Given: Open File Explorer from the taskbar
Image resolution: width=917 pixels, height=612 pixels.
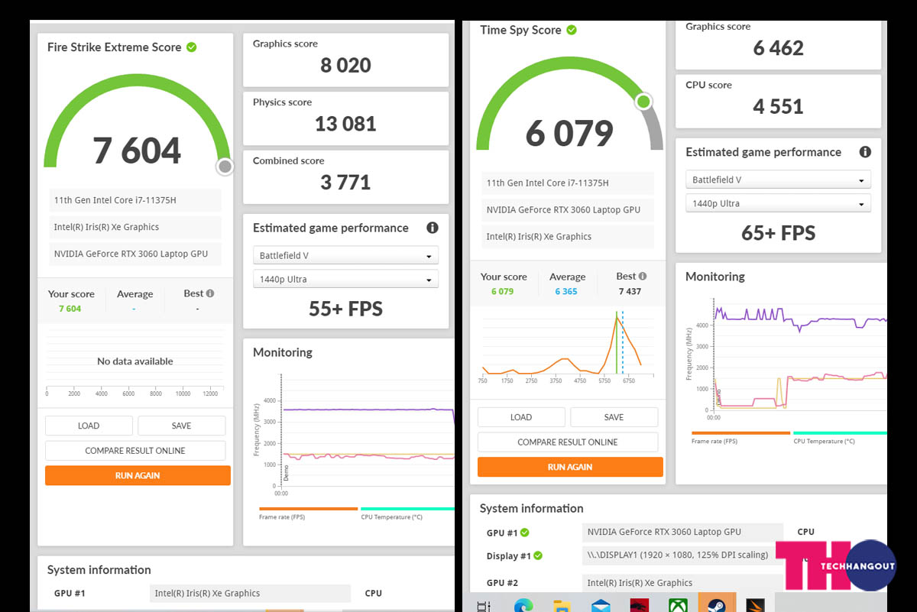Looking at the screenshot, I should (562, 604).
